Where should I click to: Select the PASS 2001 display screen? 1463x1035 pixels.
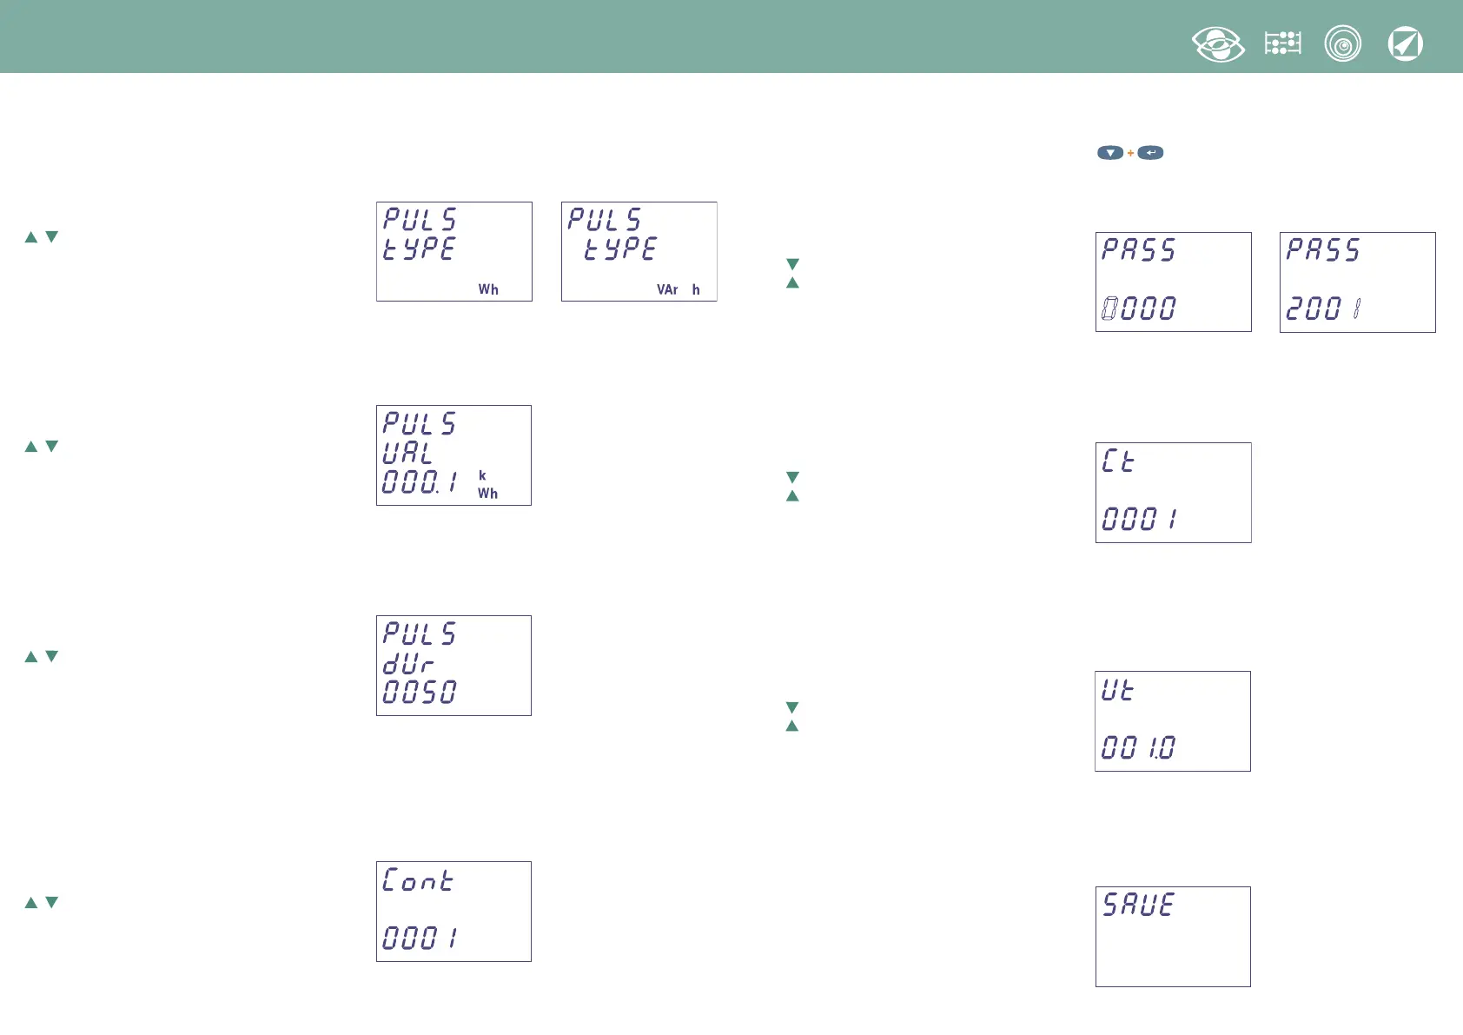[1357, 282]
